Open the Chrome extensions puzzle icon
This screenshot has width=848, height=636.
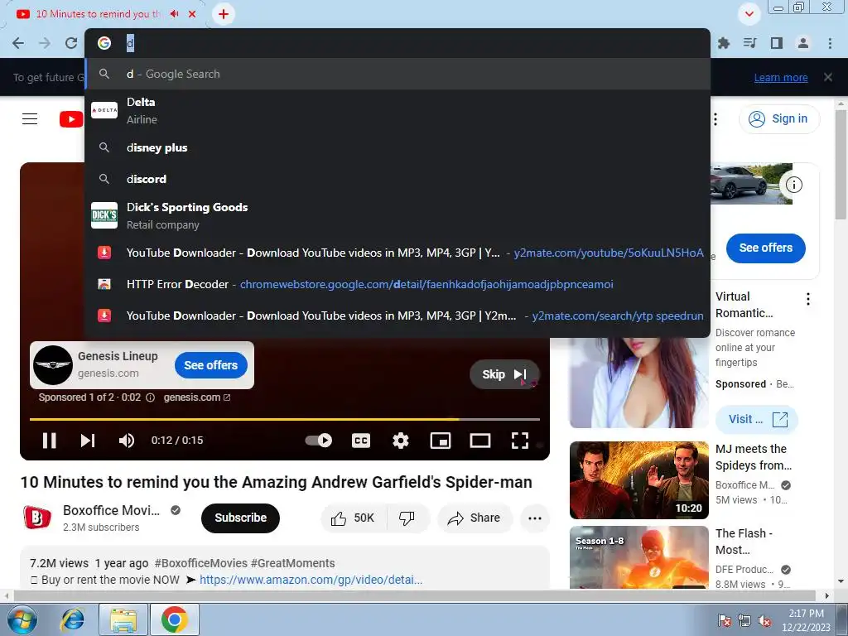[x=724, y=43]
